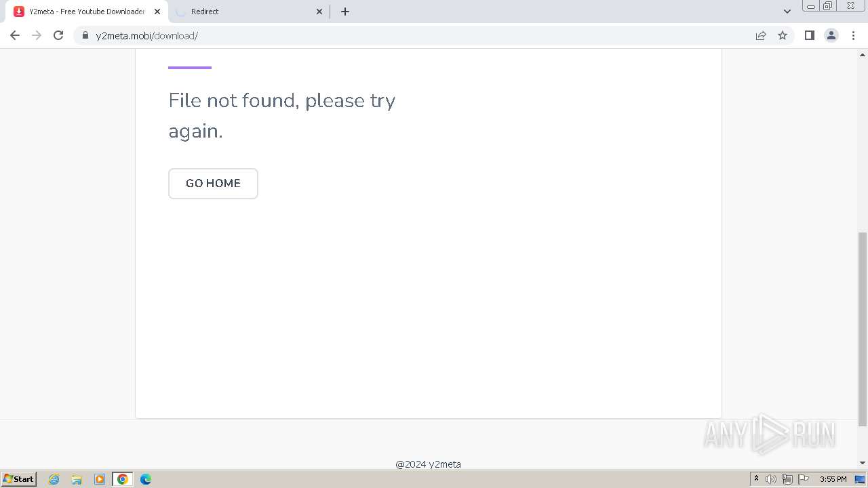Bookmark this page with star icon
This screenshot has height=488, width=868.
coord(783,35)
